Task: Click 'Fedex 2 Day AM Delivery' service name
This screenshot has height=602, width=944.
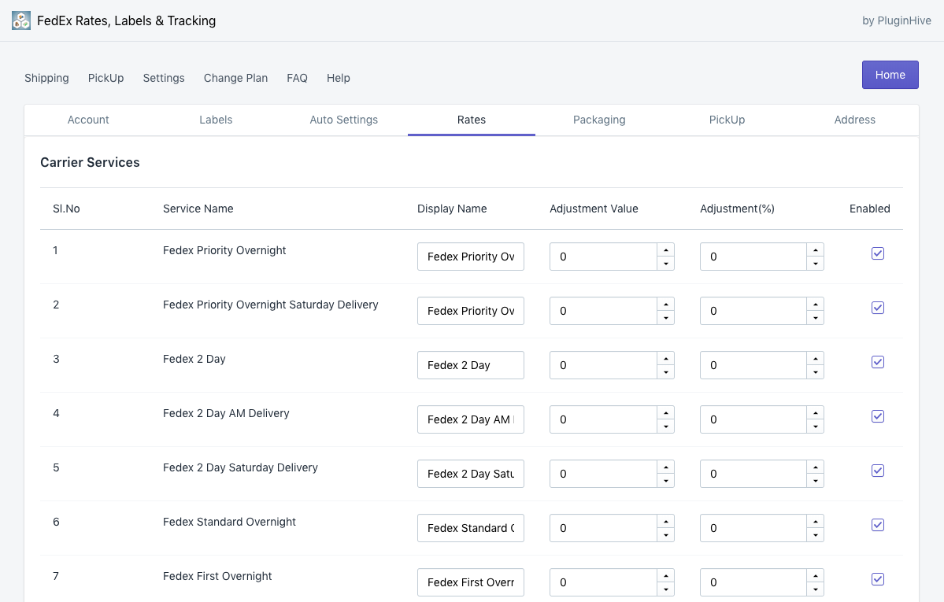Action: pyautogui.click(x=226, y=413)
